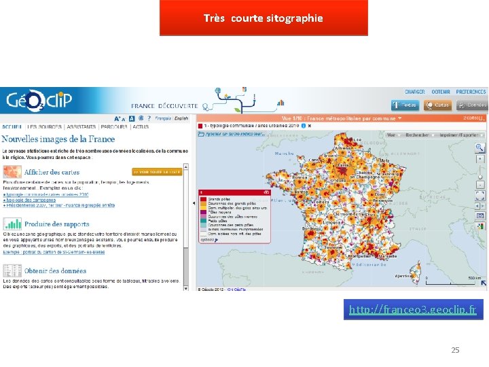This screenshot has width=489, height=367.
Task: Click the full extent frame icon on map
Action: (x=480, y=196)
